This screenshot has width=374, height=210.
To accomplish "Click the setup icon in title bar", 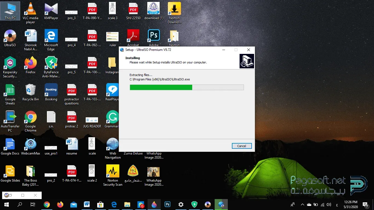I will click(122, 50).
